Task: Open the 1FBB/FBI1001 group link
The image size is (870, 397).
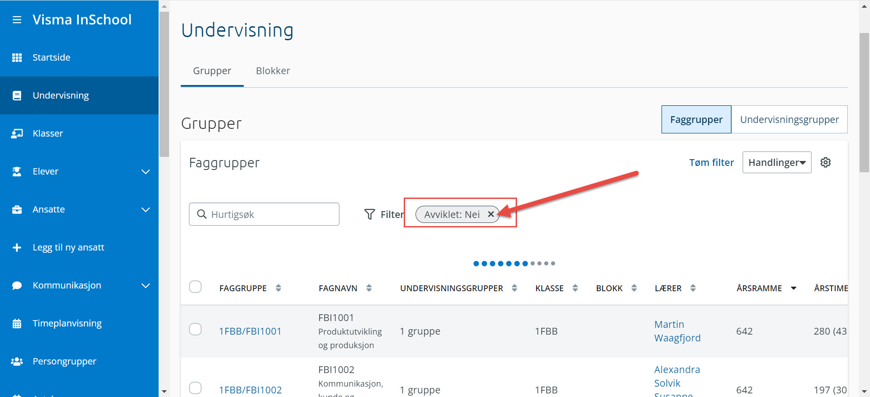Action: click(250, 331)
